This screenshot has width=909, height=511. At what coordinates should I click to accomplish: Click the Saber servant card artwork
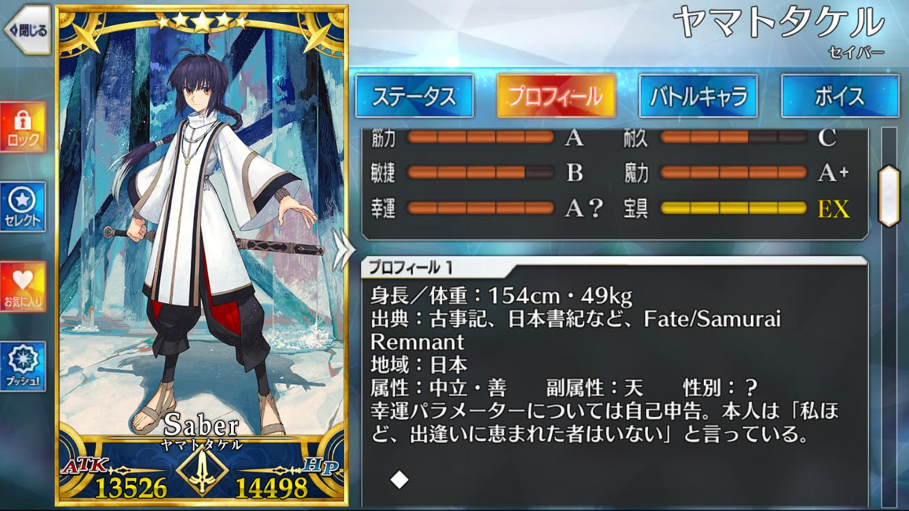pos(202,225)
